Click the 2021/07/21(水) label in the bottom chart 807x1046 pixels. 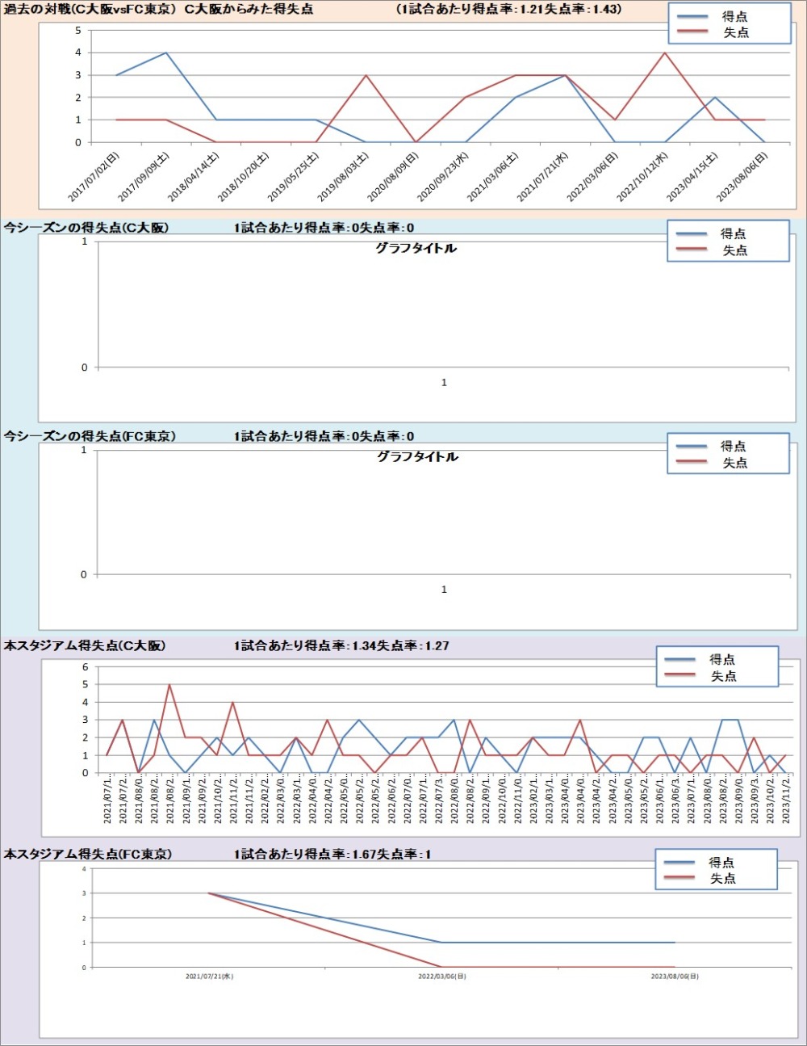coord(209,977)
